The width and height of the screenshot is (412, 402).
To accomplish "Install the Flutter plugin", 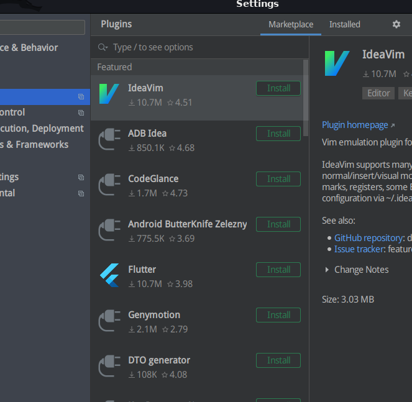I will (x=278, y=270).
